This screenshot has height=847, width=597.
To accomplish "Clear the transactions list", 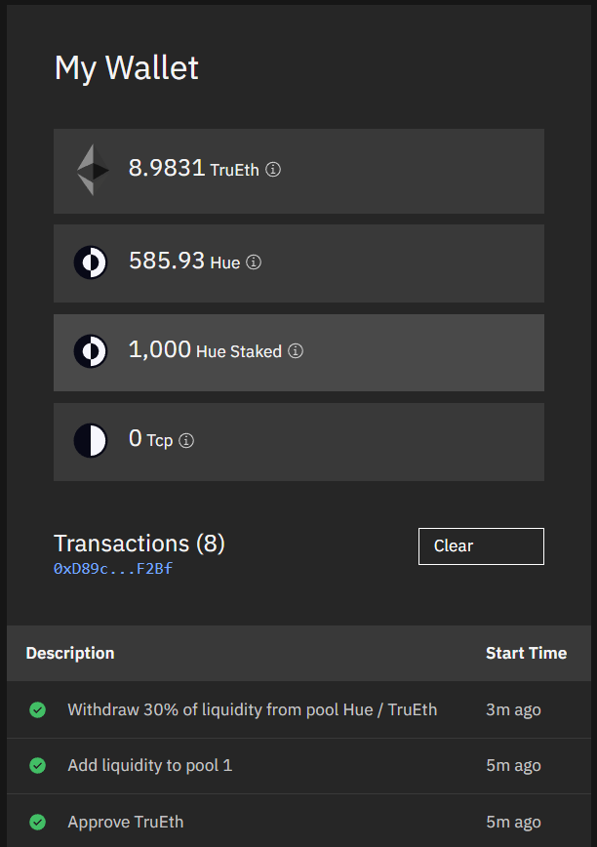I will tap(481, 546).
